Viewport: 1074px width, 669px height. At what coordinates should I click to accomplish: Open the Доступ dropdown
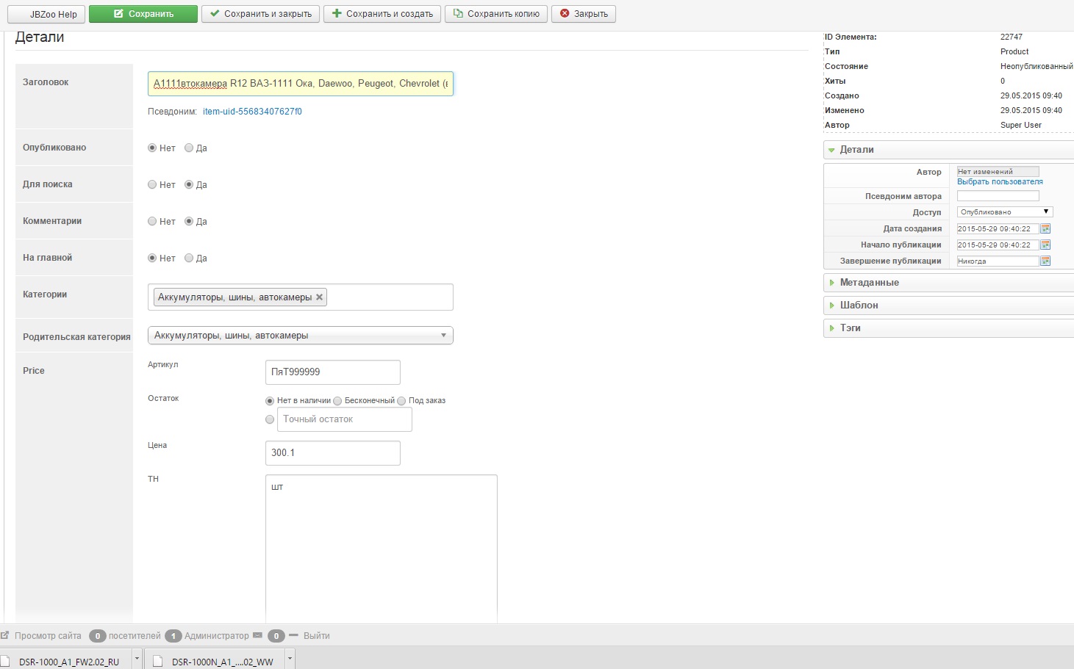coord(1004,212)
